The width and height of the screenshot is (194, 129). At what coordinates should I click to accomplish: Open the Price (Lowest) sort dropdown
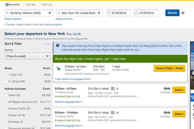pos(27,56)
